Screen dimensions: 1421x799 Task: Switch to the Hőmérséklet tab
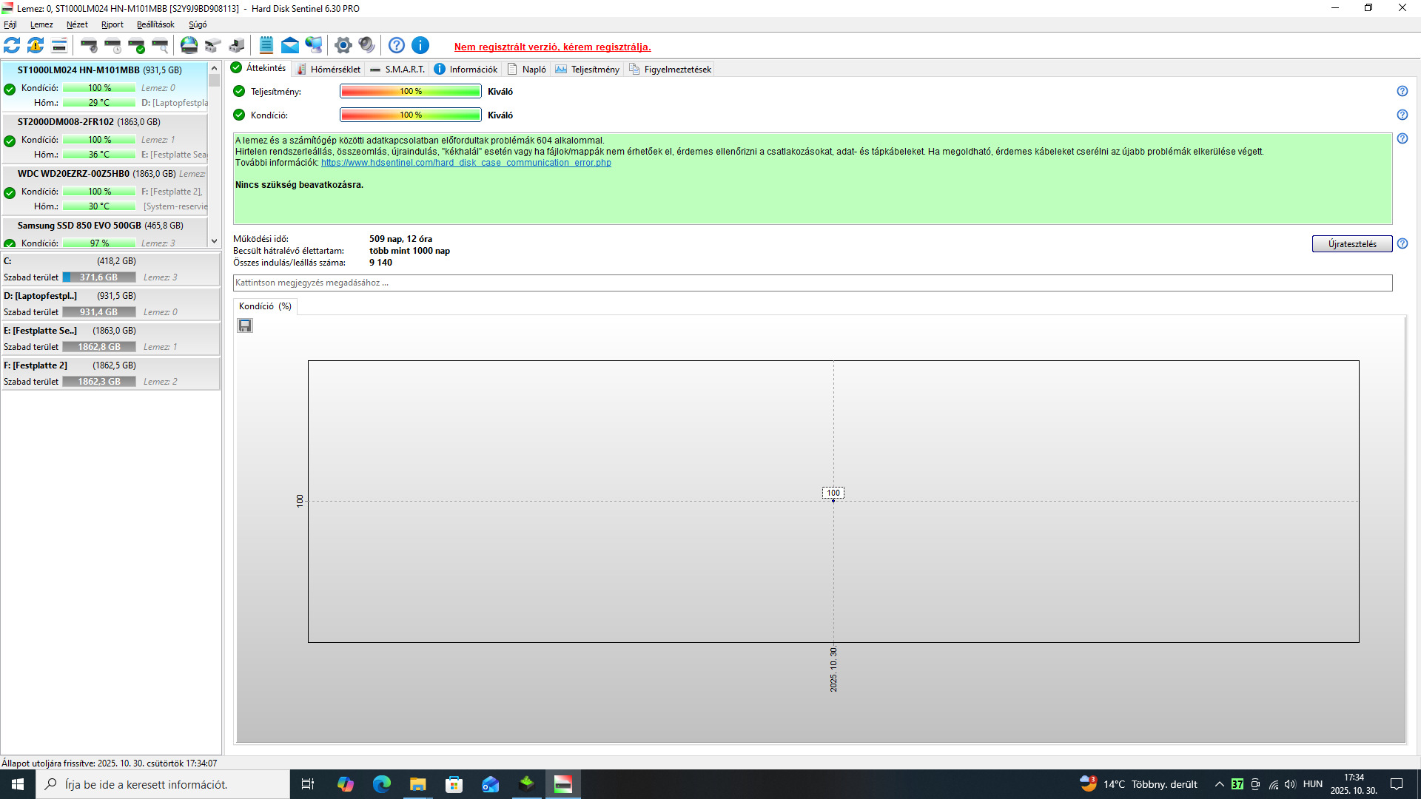pos(329,70)
